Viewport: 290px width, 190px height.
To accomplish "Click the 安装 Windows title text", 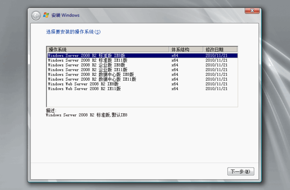I will tap(65, 15).
